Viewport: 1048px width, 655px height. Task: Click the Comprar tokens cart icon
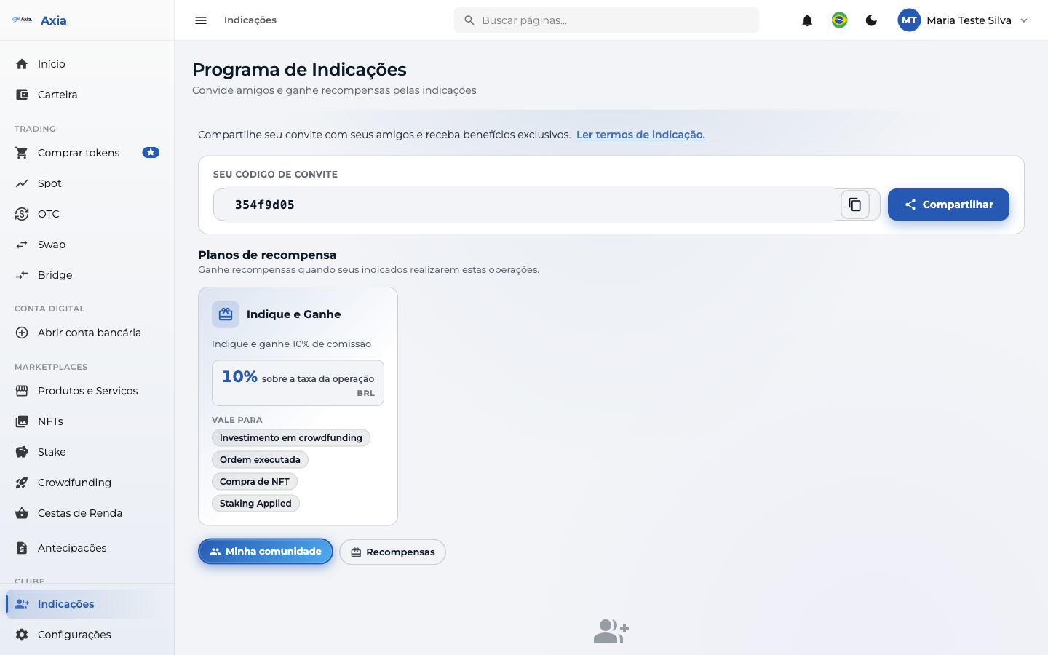[22, 153]
